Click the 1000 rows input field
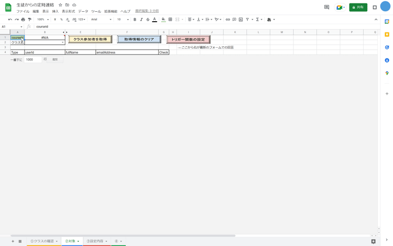393x246 pixels. click(x=33, y=60)
